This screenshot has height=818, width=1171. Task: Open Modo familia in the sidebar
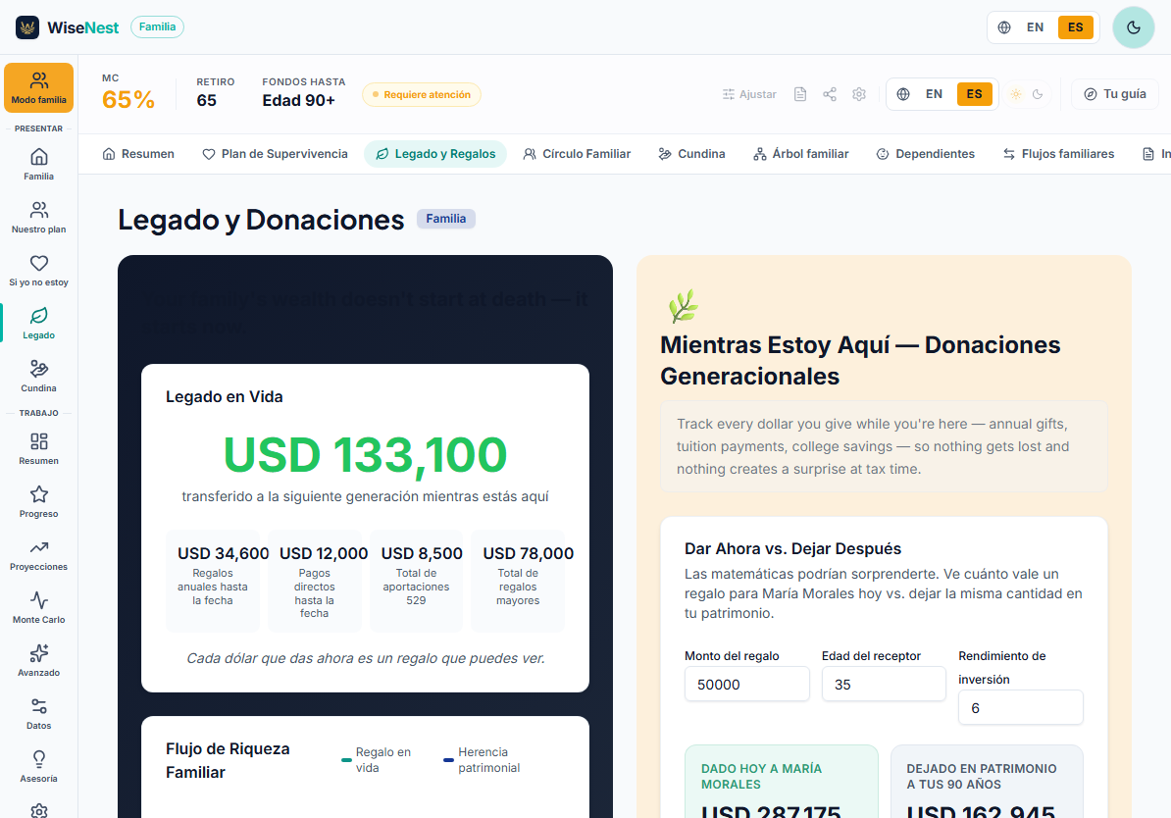tap(39, 88)
